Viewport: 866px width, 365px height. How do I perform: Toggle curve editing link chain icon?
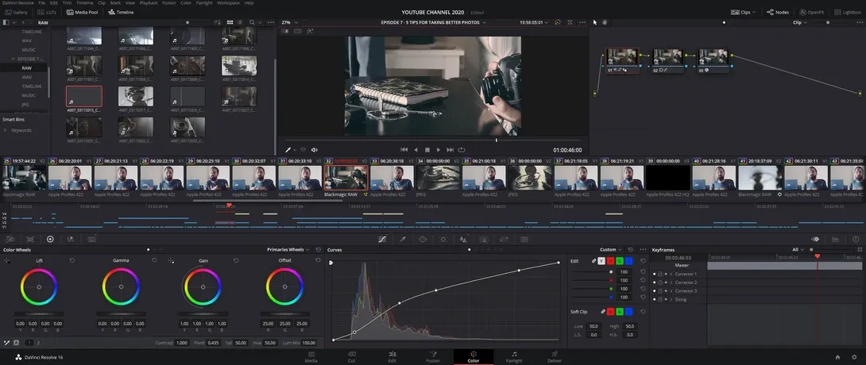coord(594,261)
